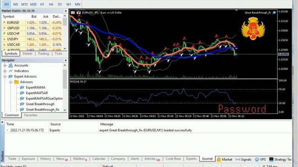298x167 pixels.
Task: Open the Code Base tab in Toolbox
Action: pos(173,159)
